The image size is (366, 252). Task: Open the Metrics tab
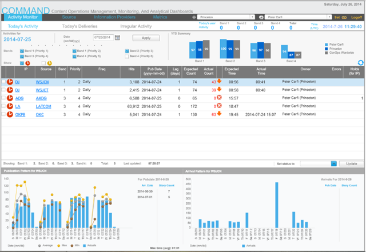point(160,17)
